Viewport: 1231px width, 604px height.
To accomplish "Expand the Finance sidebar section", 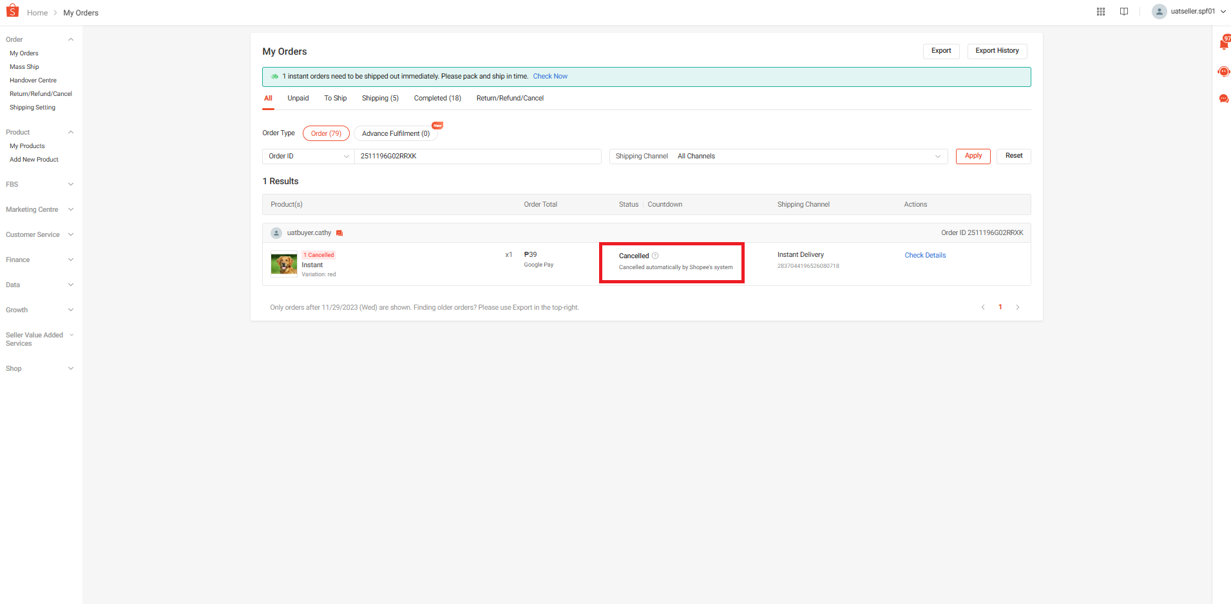I will click(71, 260).
